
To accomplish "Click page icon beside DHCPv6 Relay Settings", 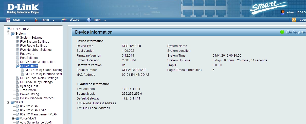I will pyautogui.click(x=18, y=82).
